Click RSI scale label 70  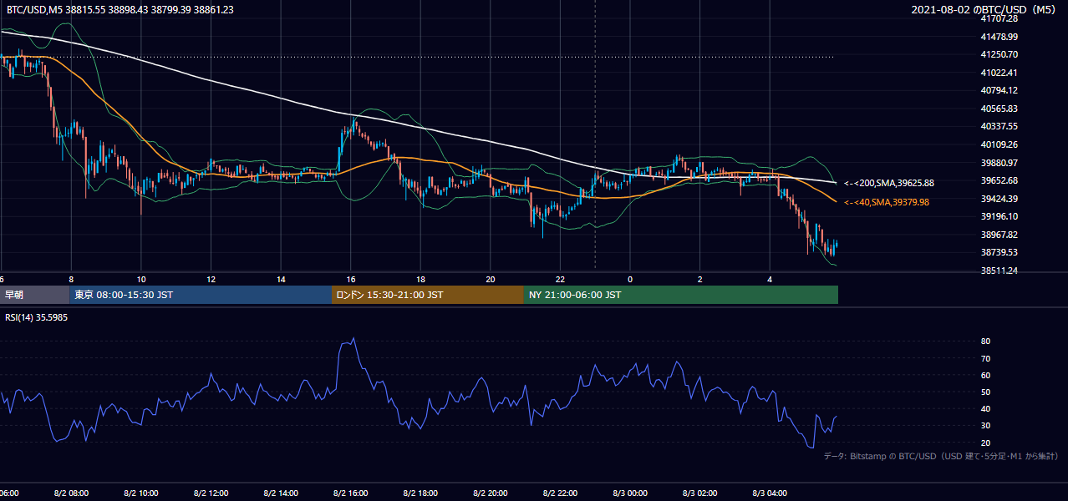(985, 358)
